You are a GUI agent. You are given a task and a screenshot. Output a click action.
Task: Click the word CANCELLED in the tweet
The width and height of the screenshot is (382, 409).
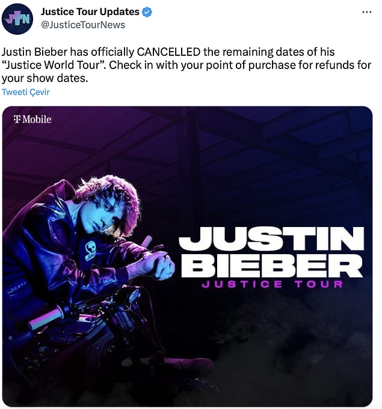[168, 52]
